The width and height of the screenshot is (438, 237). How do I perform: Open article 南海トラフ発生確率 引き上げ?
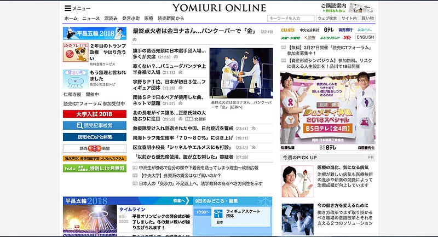click(183, 138)
